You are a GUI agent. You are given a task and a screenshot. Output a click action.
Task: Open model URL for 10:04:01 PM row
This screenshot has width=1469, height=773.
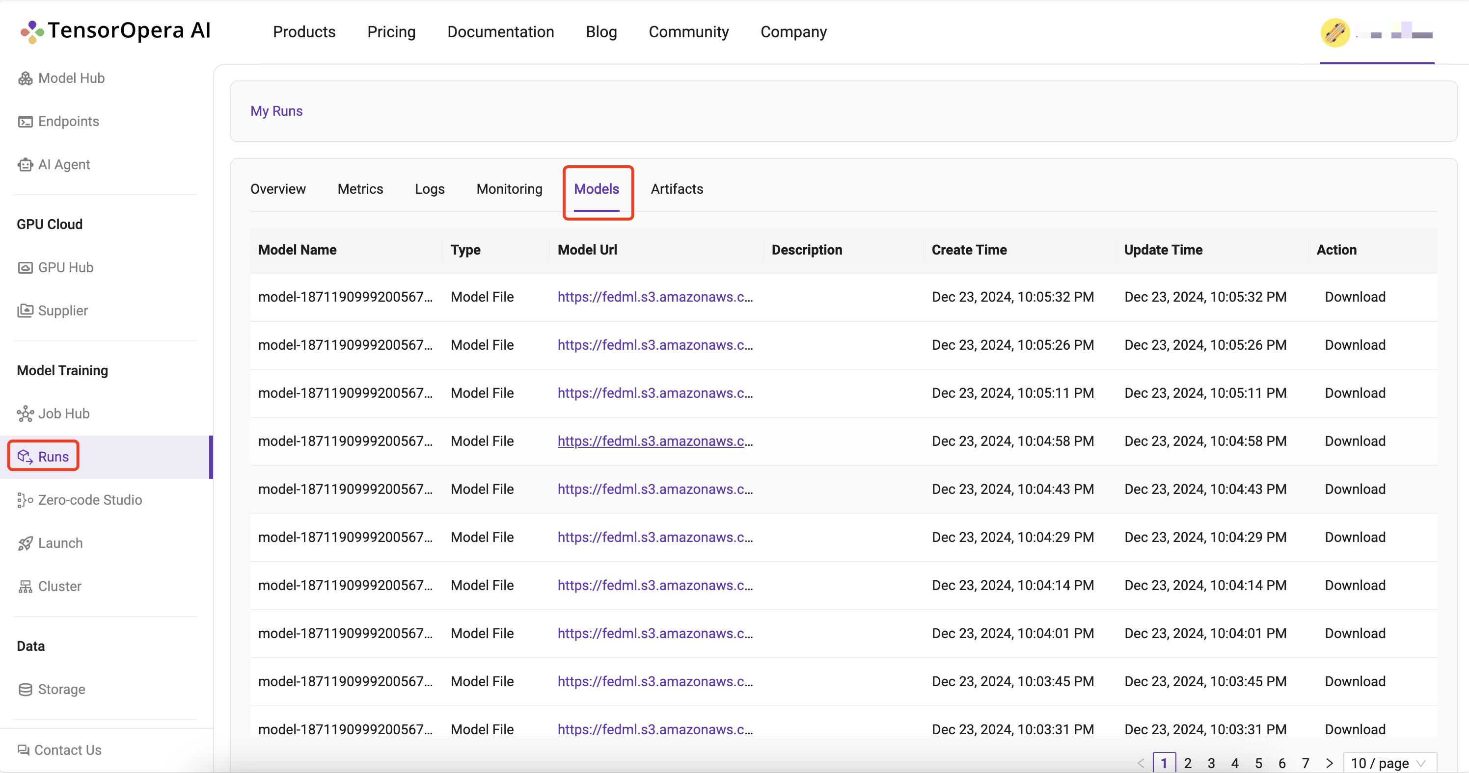pyautogui.click(x=655, y=633)
